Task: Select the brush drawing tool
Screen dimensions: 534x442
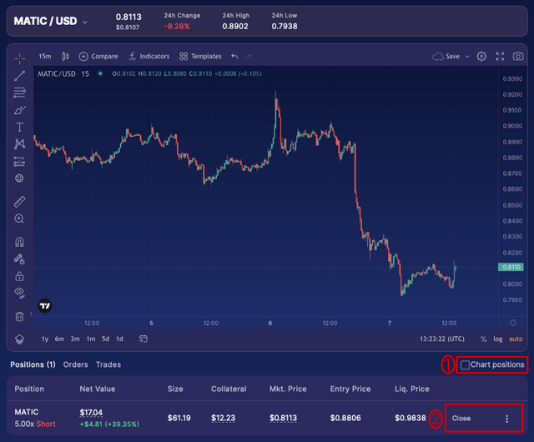Action: 20,110
